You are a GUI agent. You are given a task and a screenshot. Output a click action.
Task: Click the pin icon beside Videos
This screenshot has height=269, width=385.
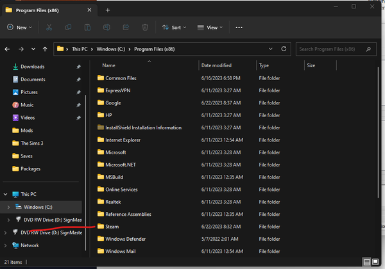point(78,118)
